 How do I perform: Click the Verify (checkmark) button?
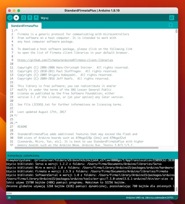[x=10, y=18]
